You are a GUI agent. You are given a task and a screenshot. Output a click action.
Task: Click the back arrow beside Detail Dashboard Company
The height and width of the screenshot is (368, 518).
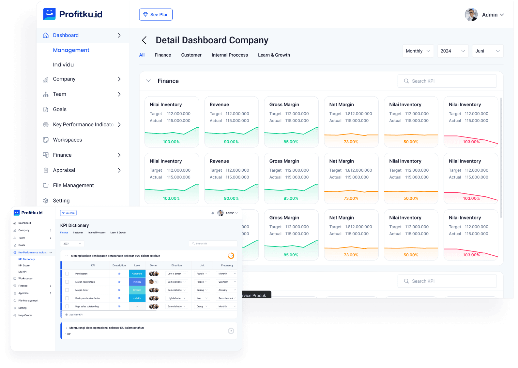click(144, 40)
